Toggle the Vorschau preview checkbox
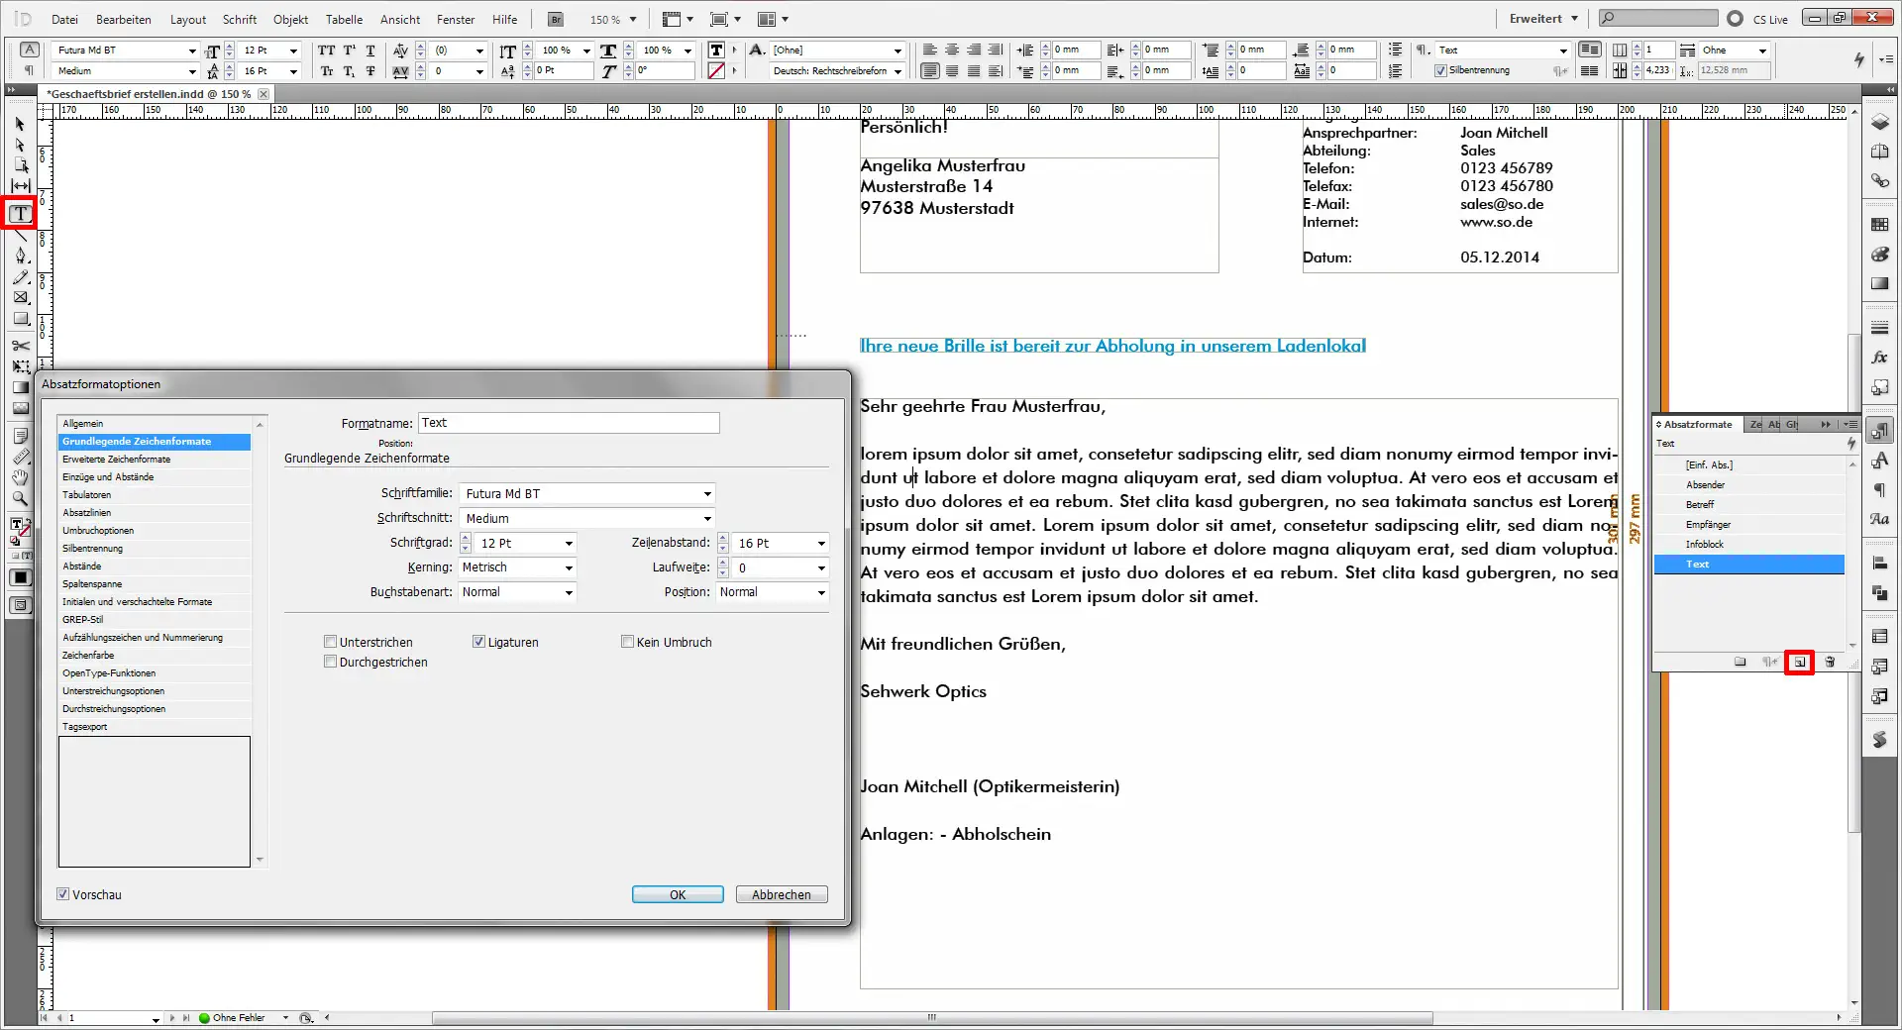The height and width of the screenshot is (1030, 1902). [63, 894]
